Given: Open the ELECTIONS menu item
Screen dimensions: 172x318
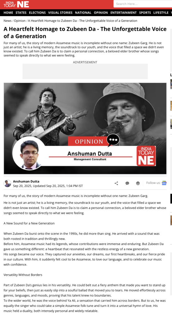Looking at the screenshot, I should point(37,12).
